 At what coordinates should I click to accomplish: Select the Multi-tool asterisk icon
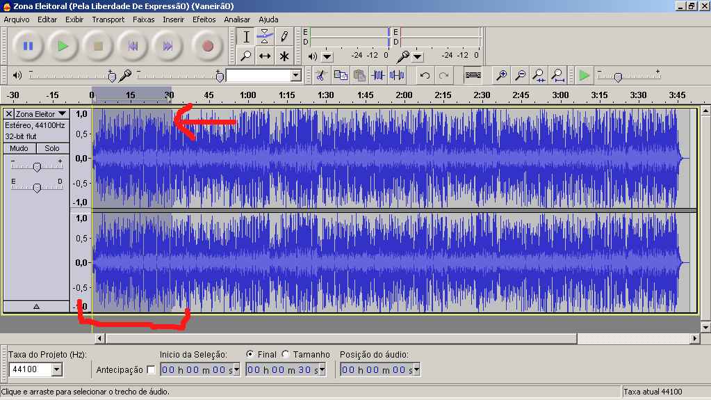[284, 56]
